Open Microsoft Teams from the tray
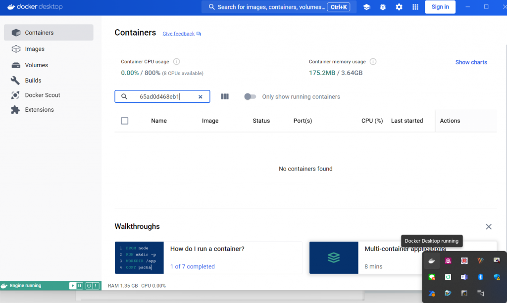507x303 pixels. pyautogui.click(x=464, y=277)
